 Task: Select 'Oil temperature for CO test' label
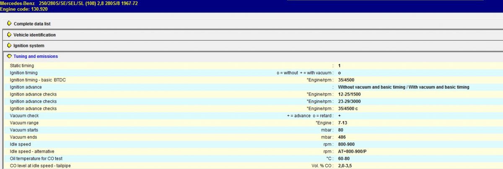pyautogui.click(x=36, y=159)
